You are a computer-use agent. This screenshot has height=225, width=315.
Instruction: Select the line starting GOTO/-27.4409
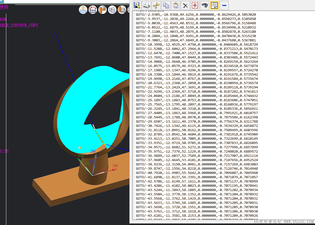[x=197, y=113]
